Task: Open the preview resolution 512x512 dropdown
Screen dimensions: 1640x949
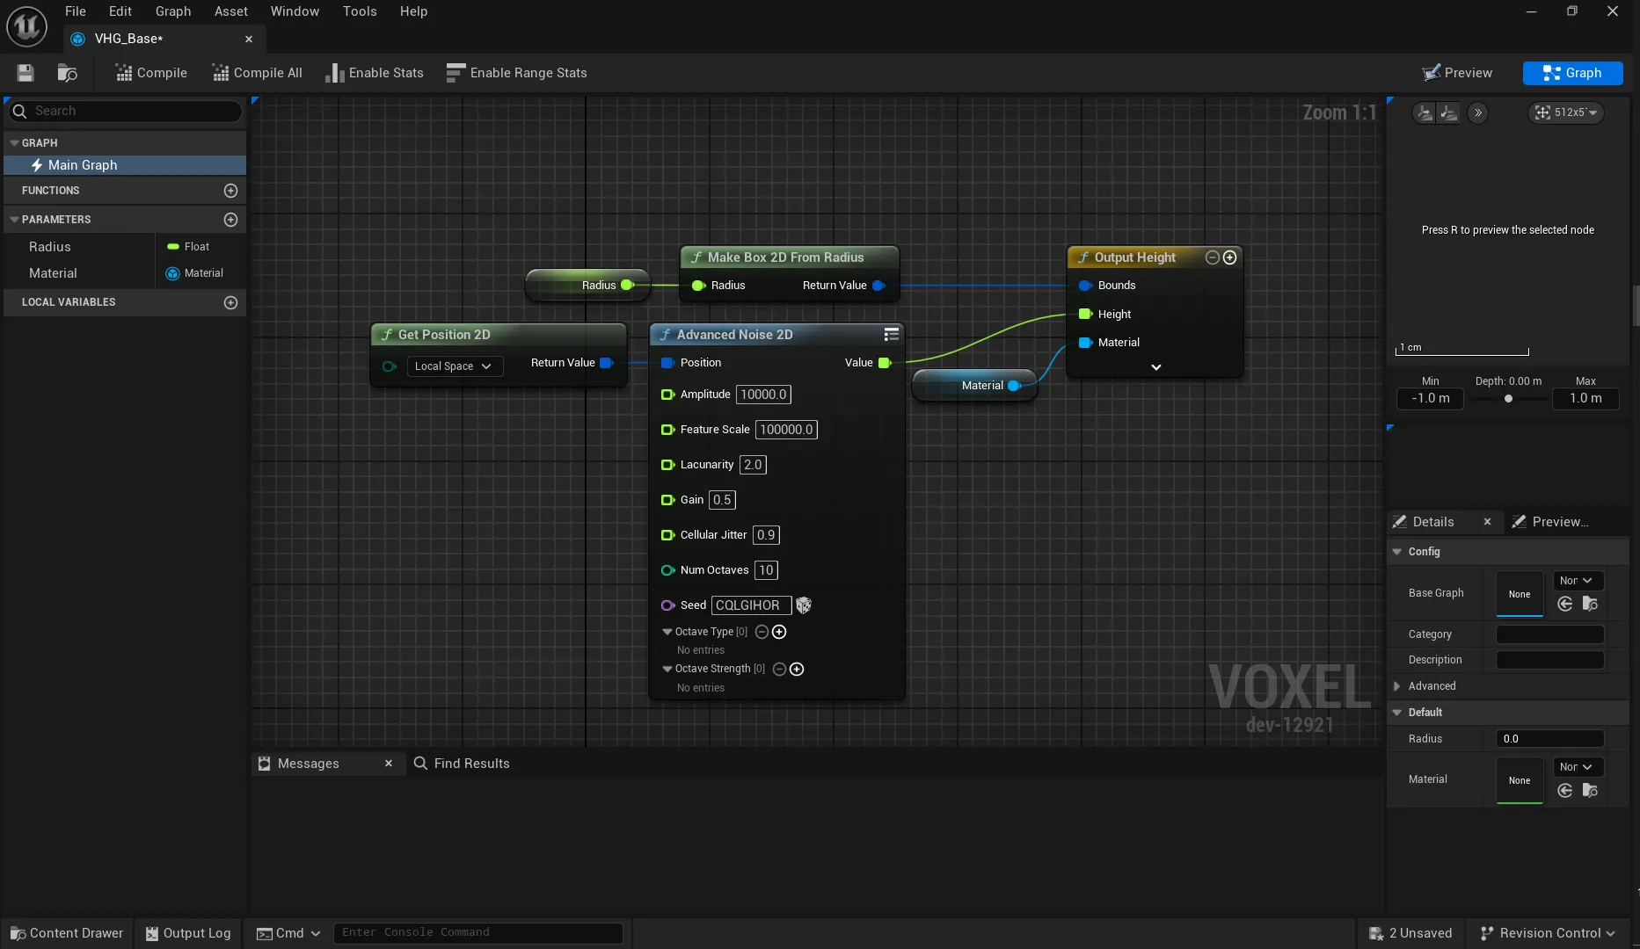Action: (1566, 112)
